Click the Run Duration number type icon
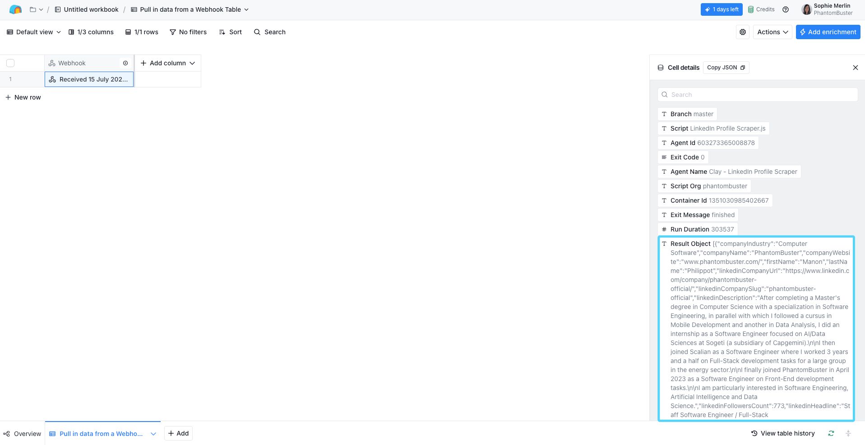Image resolution: width=865 pixels, height=445 pixels. click(664, 229)
